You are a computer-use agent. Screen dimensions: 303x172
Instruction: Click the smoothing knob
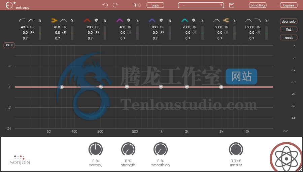[x=160, y=149]
